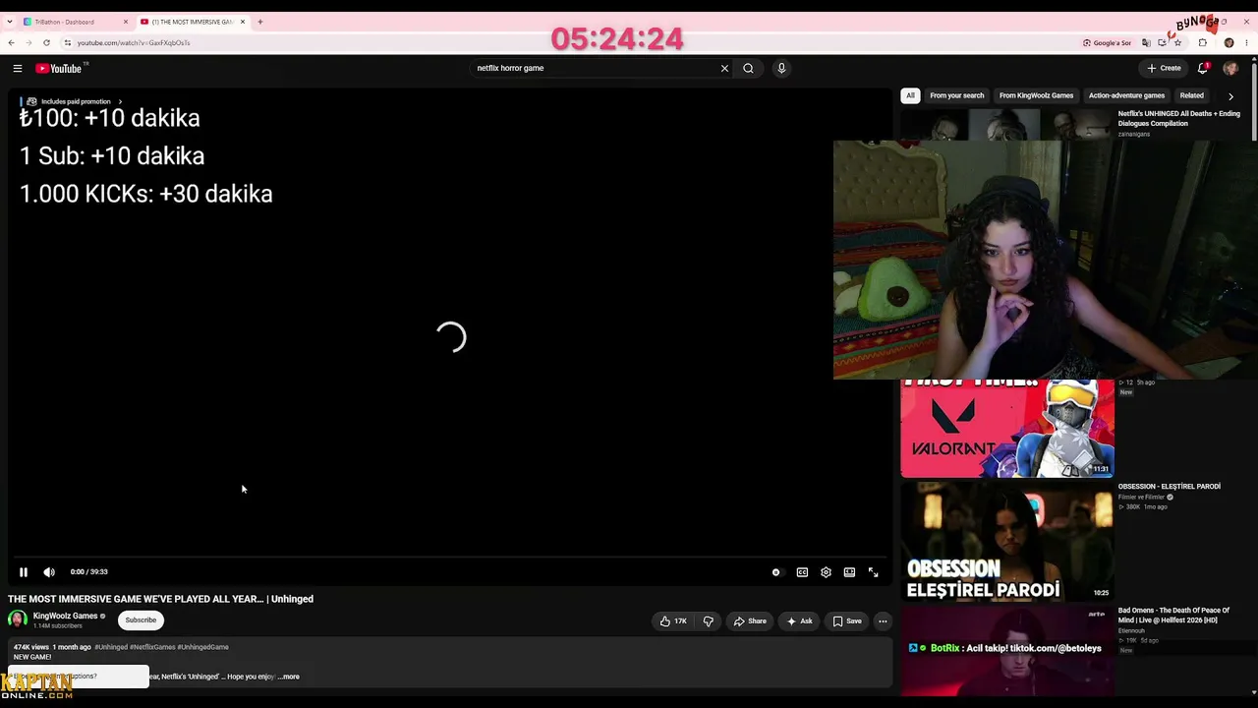Reload the current page

point(46,43)
